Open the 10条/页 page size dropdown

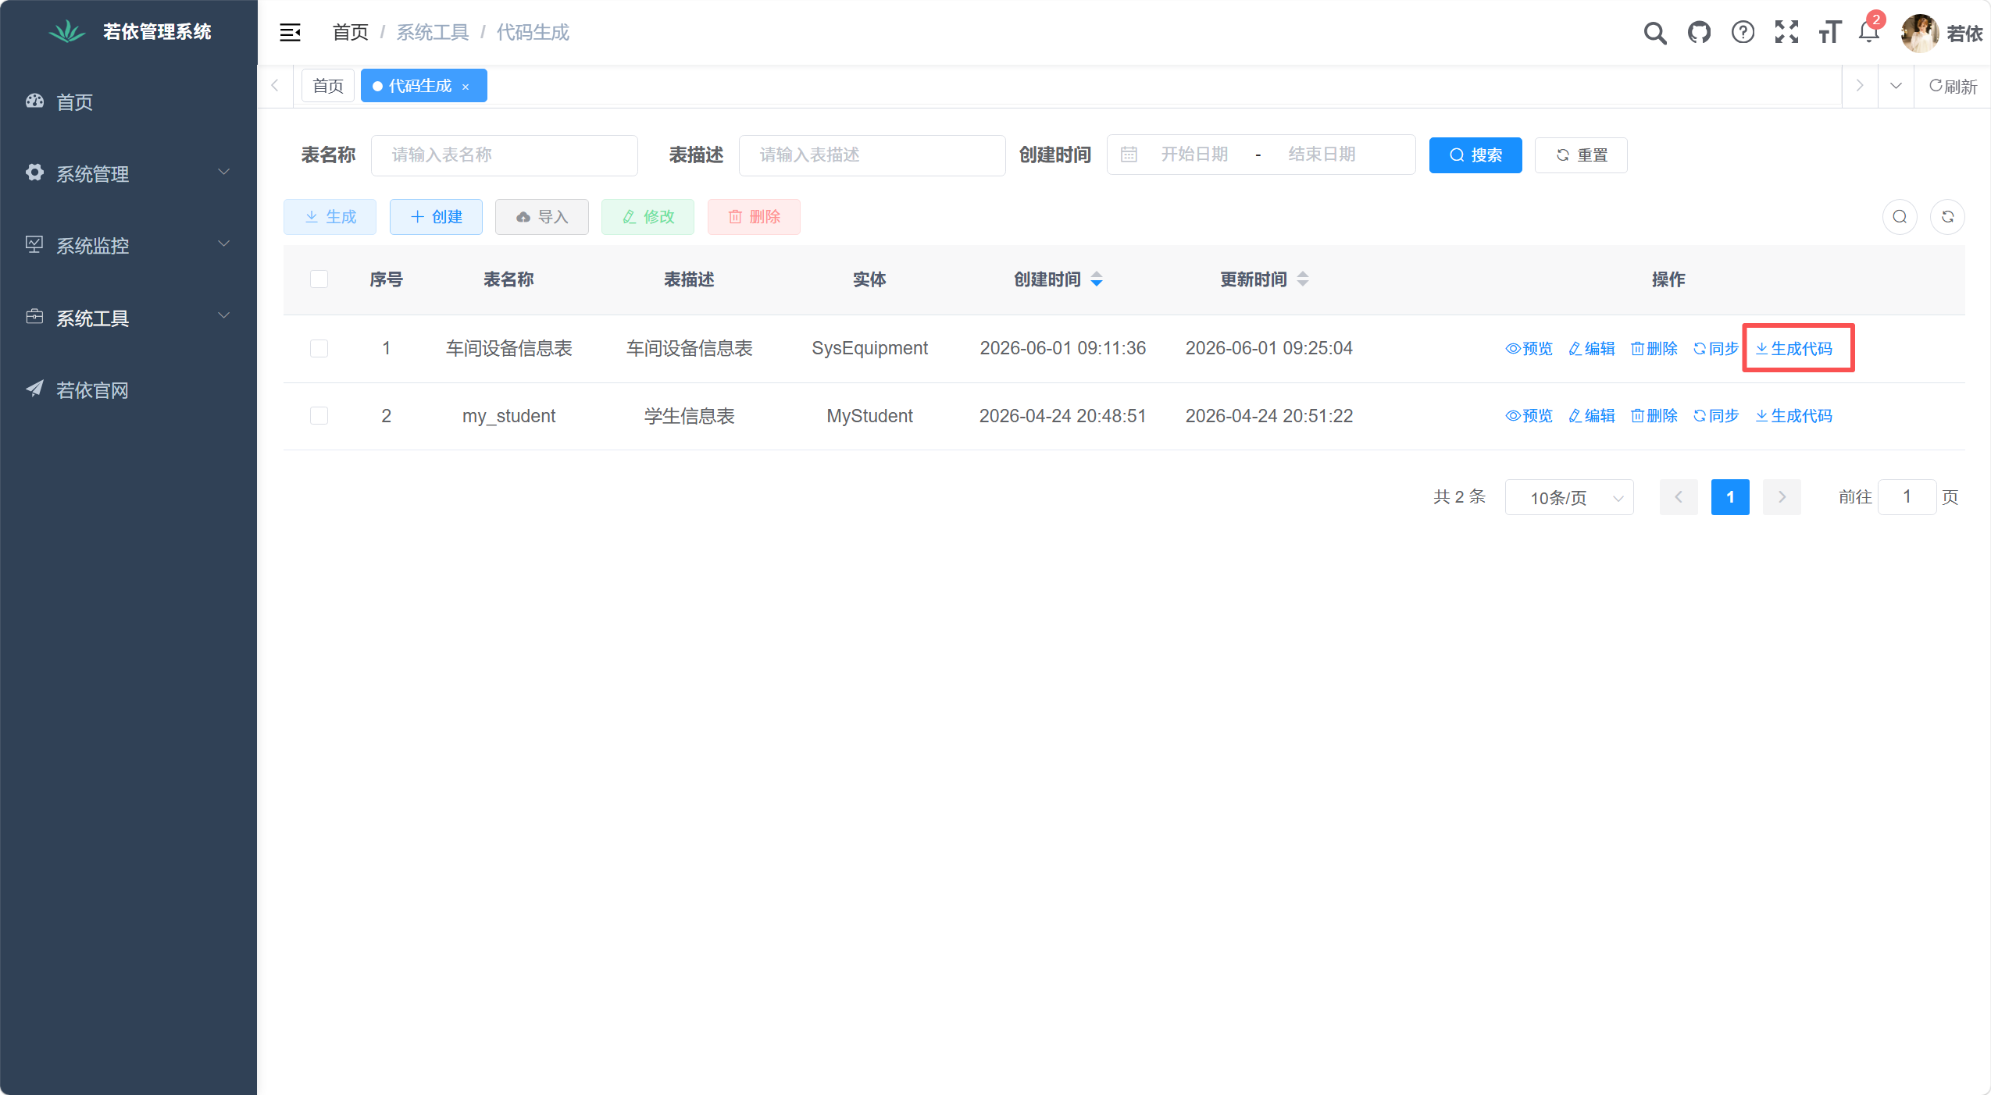(1569, 497)
